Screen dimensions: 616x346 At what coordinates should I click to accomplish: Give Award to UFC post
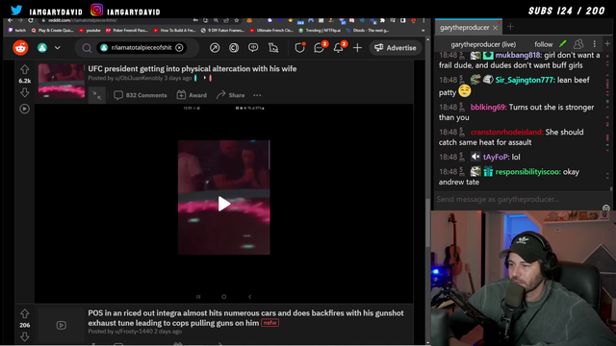point(192,95)
